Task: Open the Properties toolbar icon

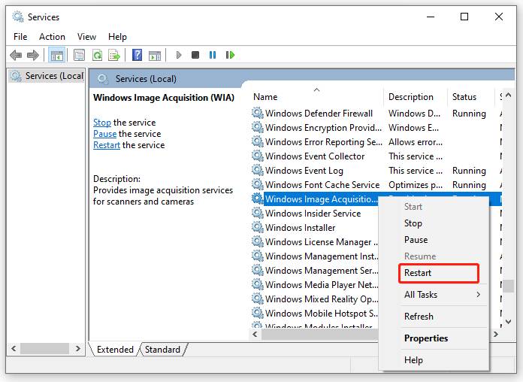Action: (79, 55)
